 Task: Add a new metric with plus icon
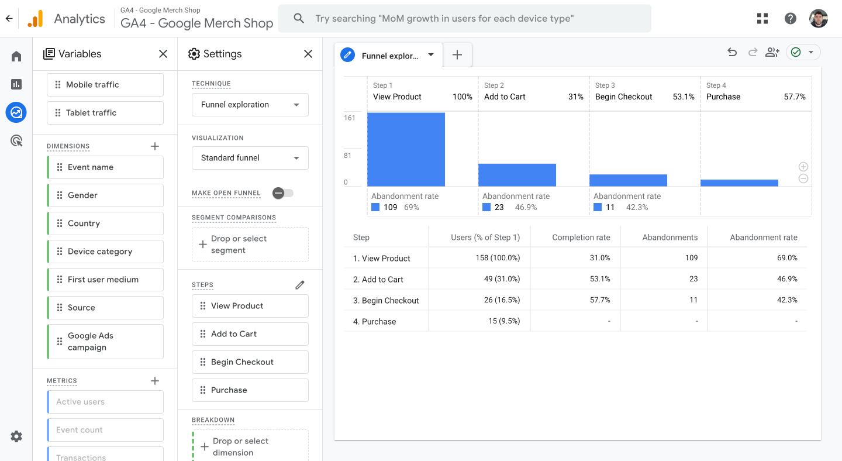pos(155,381)
